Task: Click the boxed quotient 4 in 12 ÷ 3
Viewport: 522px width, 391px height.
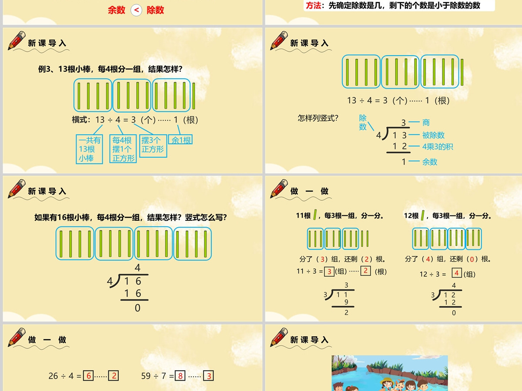Action: [x=456, y=273]
